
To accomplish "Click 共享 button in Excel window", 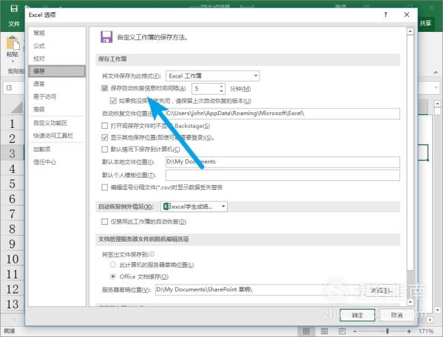I will click(425, 23).
